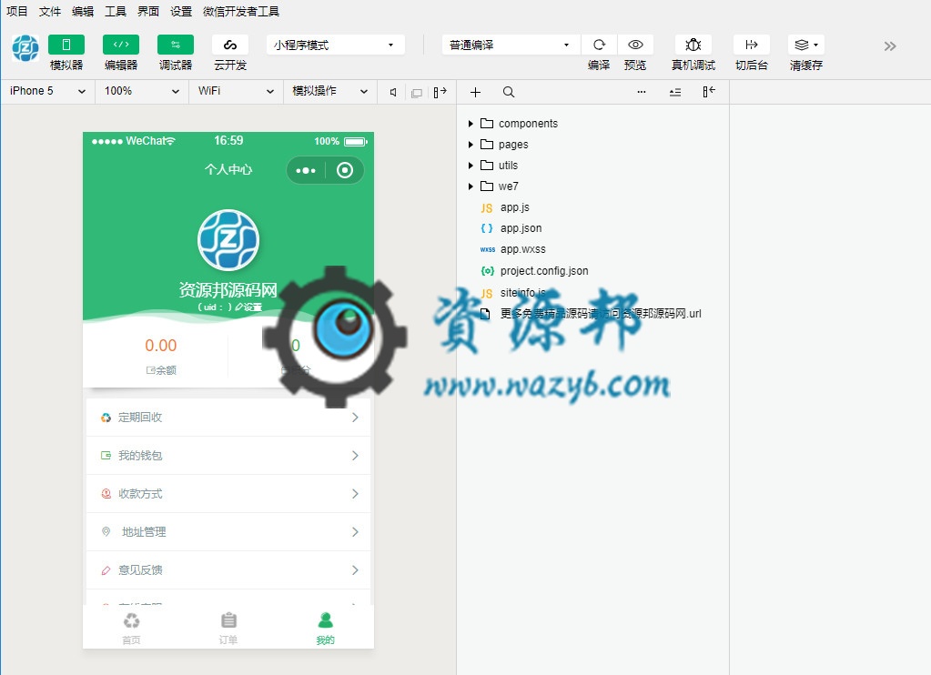
Task: Open the 设置 menu
Action: tap(180, 11)
